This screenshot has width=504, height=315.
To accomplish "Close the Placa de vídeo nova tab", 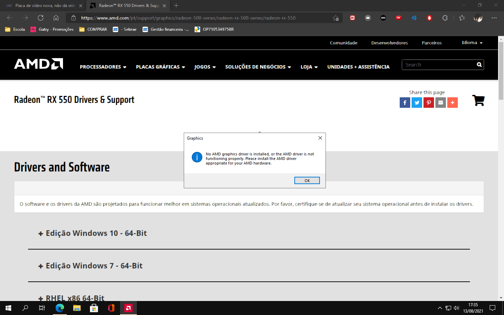I will coord(80,6).
